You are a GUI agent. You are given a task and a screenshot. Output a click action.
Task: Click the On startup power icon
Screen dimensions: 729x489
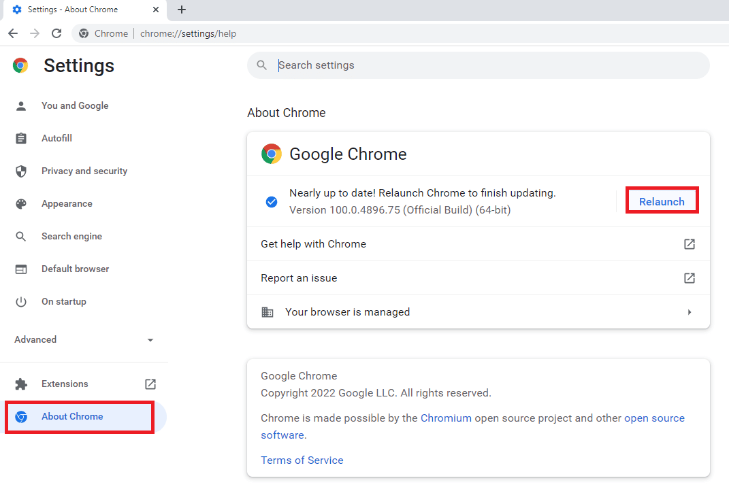click(x=21, y=301)
